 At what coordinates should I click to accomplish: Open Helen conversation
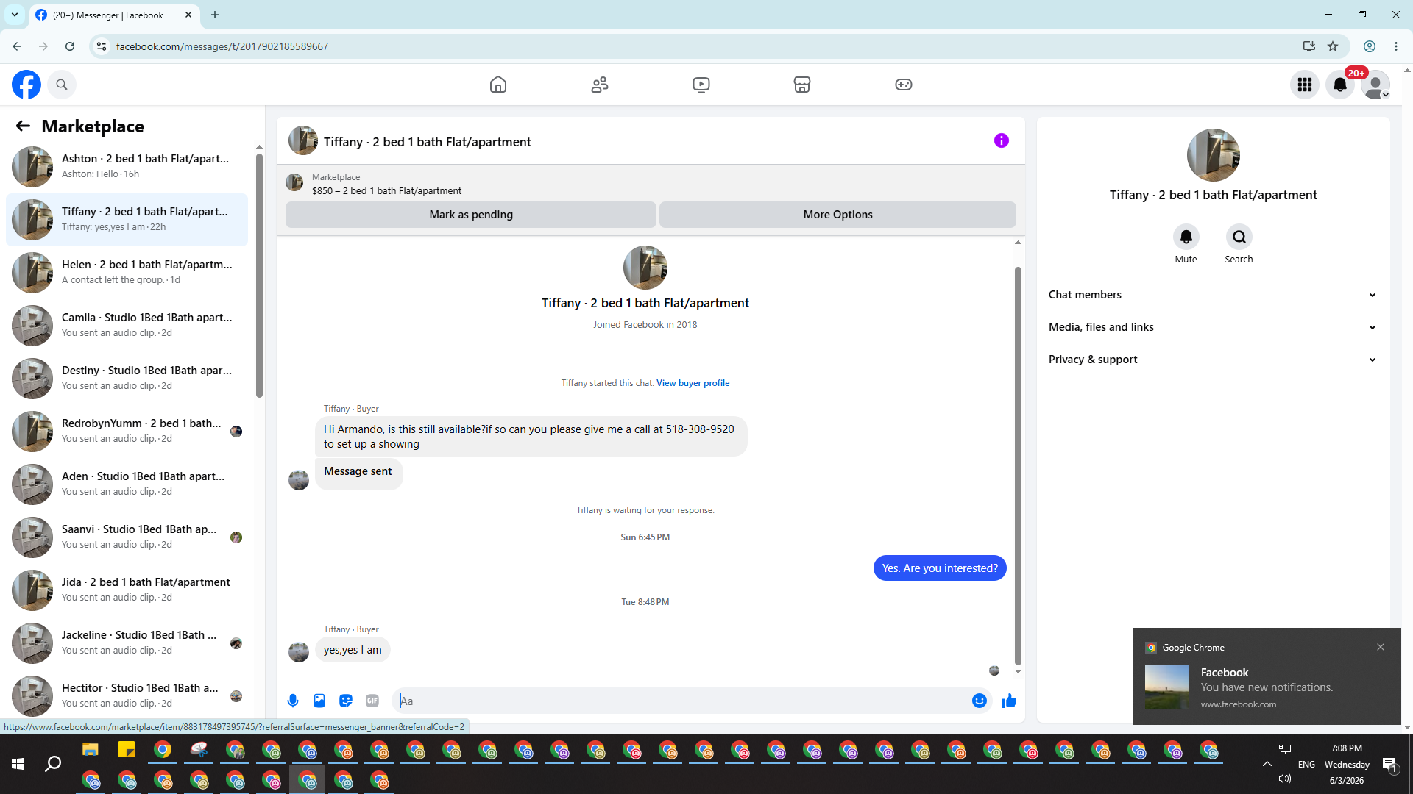127,273
